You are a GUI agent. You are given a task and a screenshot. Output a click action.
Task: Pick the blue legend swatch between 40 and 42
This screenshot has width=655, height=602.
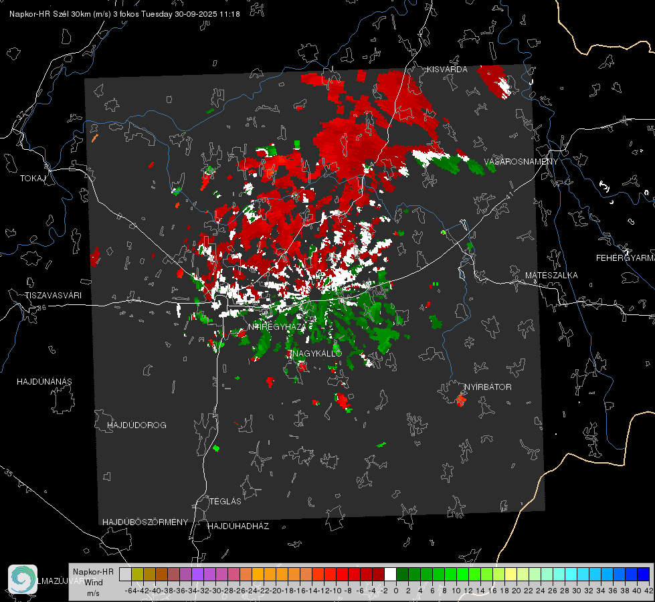pos(644,574)
